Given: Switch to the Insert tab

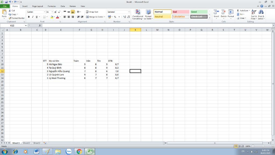Looking at the screenshot, I should pos(25,6).
